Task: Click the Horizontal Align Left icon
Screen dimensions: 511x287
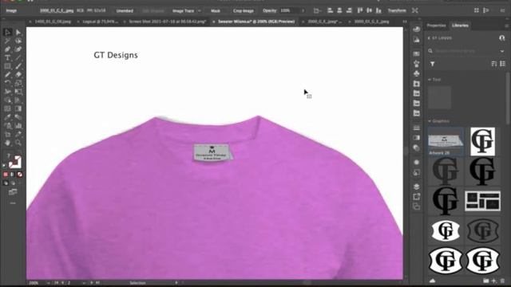Action: pyautogui.click(x=330, y=10)
